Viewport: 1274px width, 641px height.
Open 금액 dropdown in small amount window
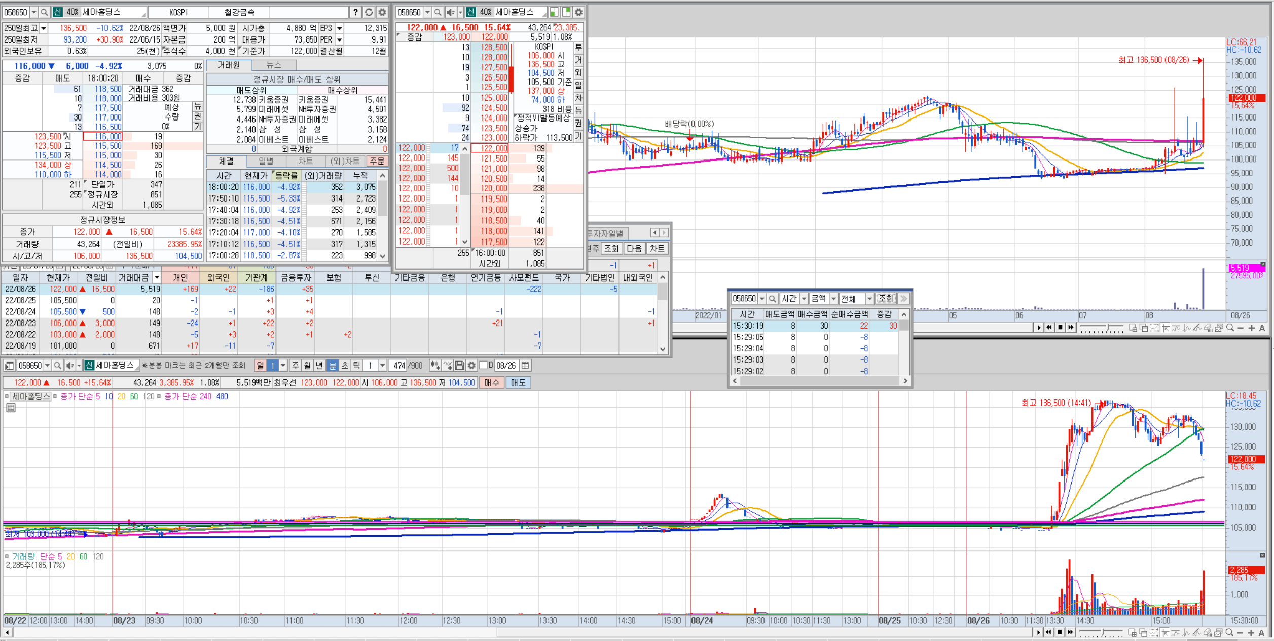pyautogui.click(x=833, y=299)
